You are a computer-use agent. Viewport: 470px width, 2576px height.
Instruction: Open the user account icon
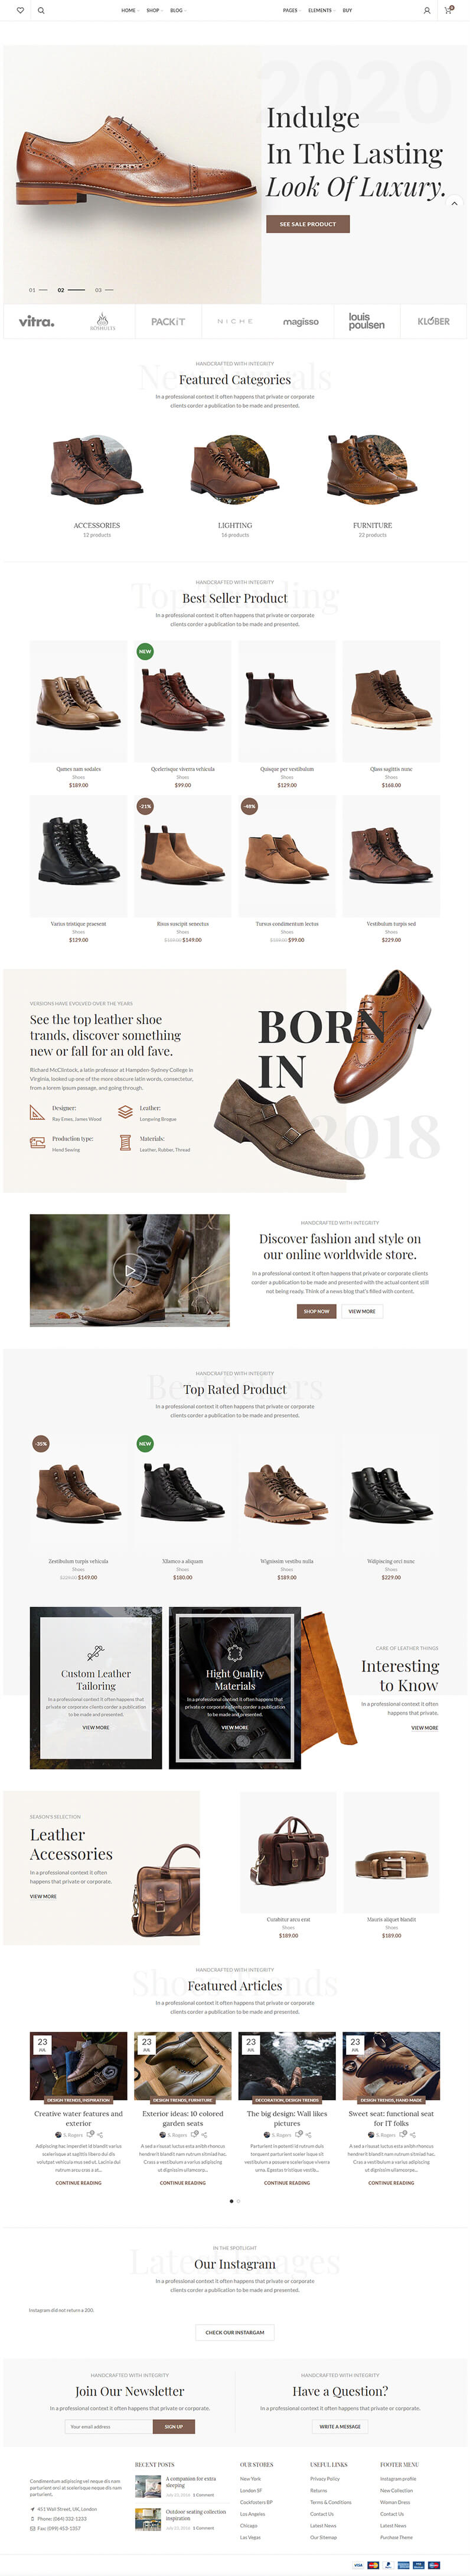pyautogui.click(x=427, y=10)
